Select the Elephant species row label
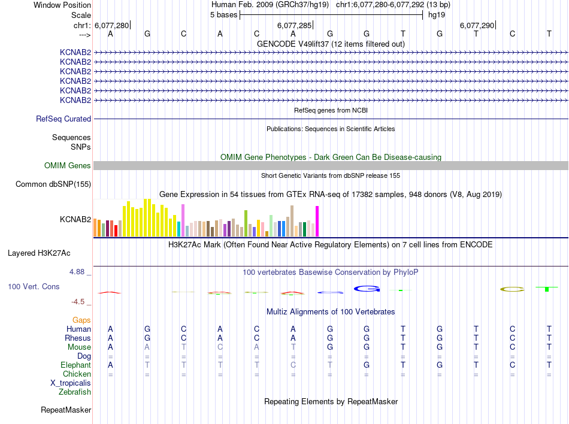The height and width of the screenshot is (424, 569). coord(76,365)
